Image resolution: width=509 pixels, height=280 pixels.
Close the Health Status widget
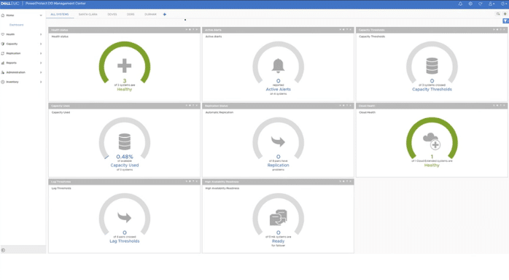click(x=197, y=29)
